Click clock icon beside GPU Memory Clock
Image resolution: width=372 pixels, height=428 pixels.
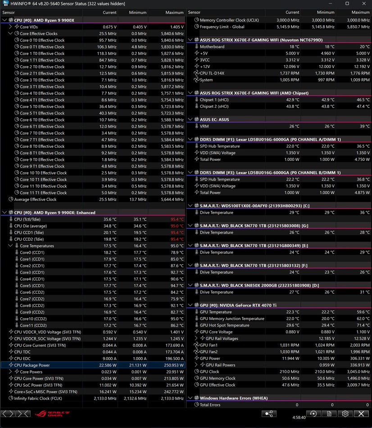click(196, 378)
